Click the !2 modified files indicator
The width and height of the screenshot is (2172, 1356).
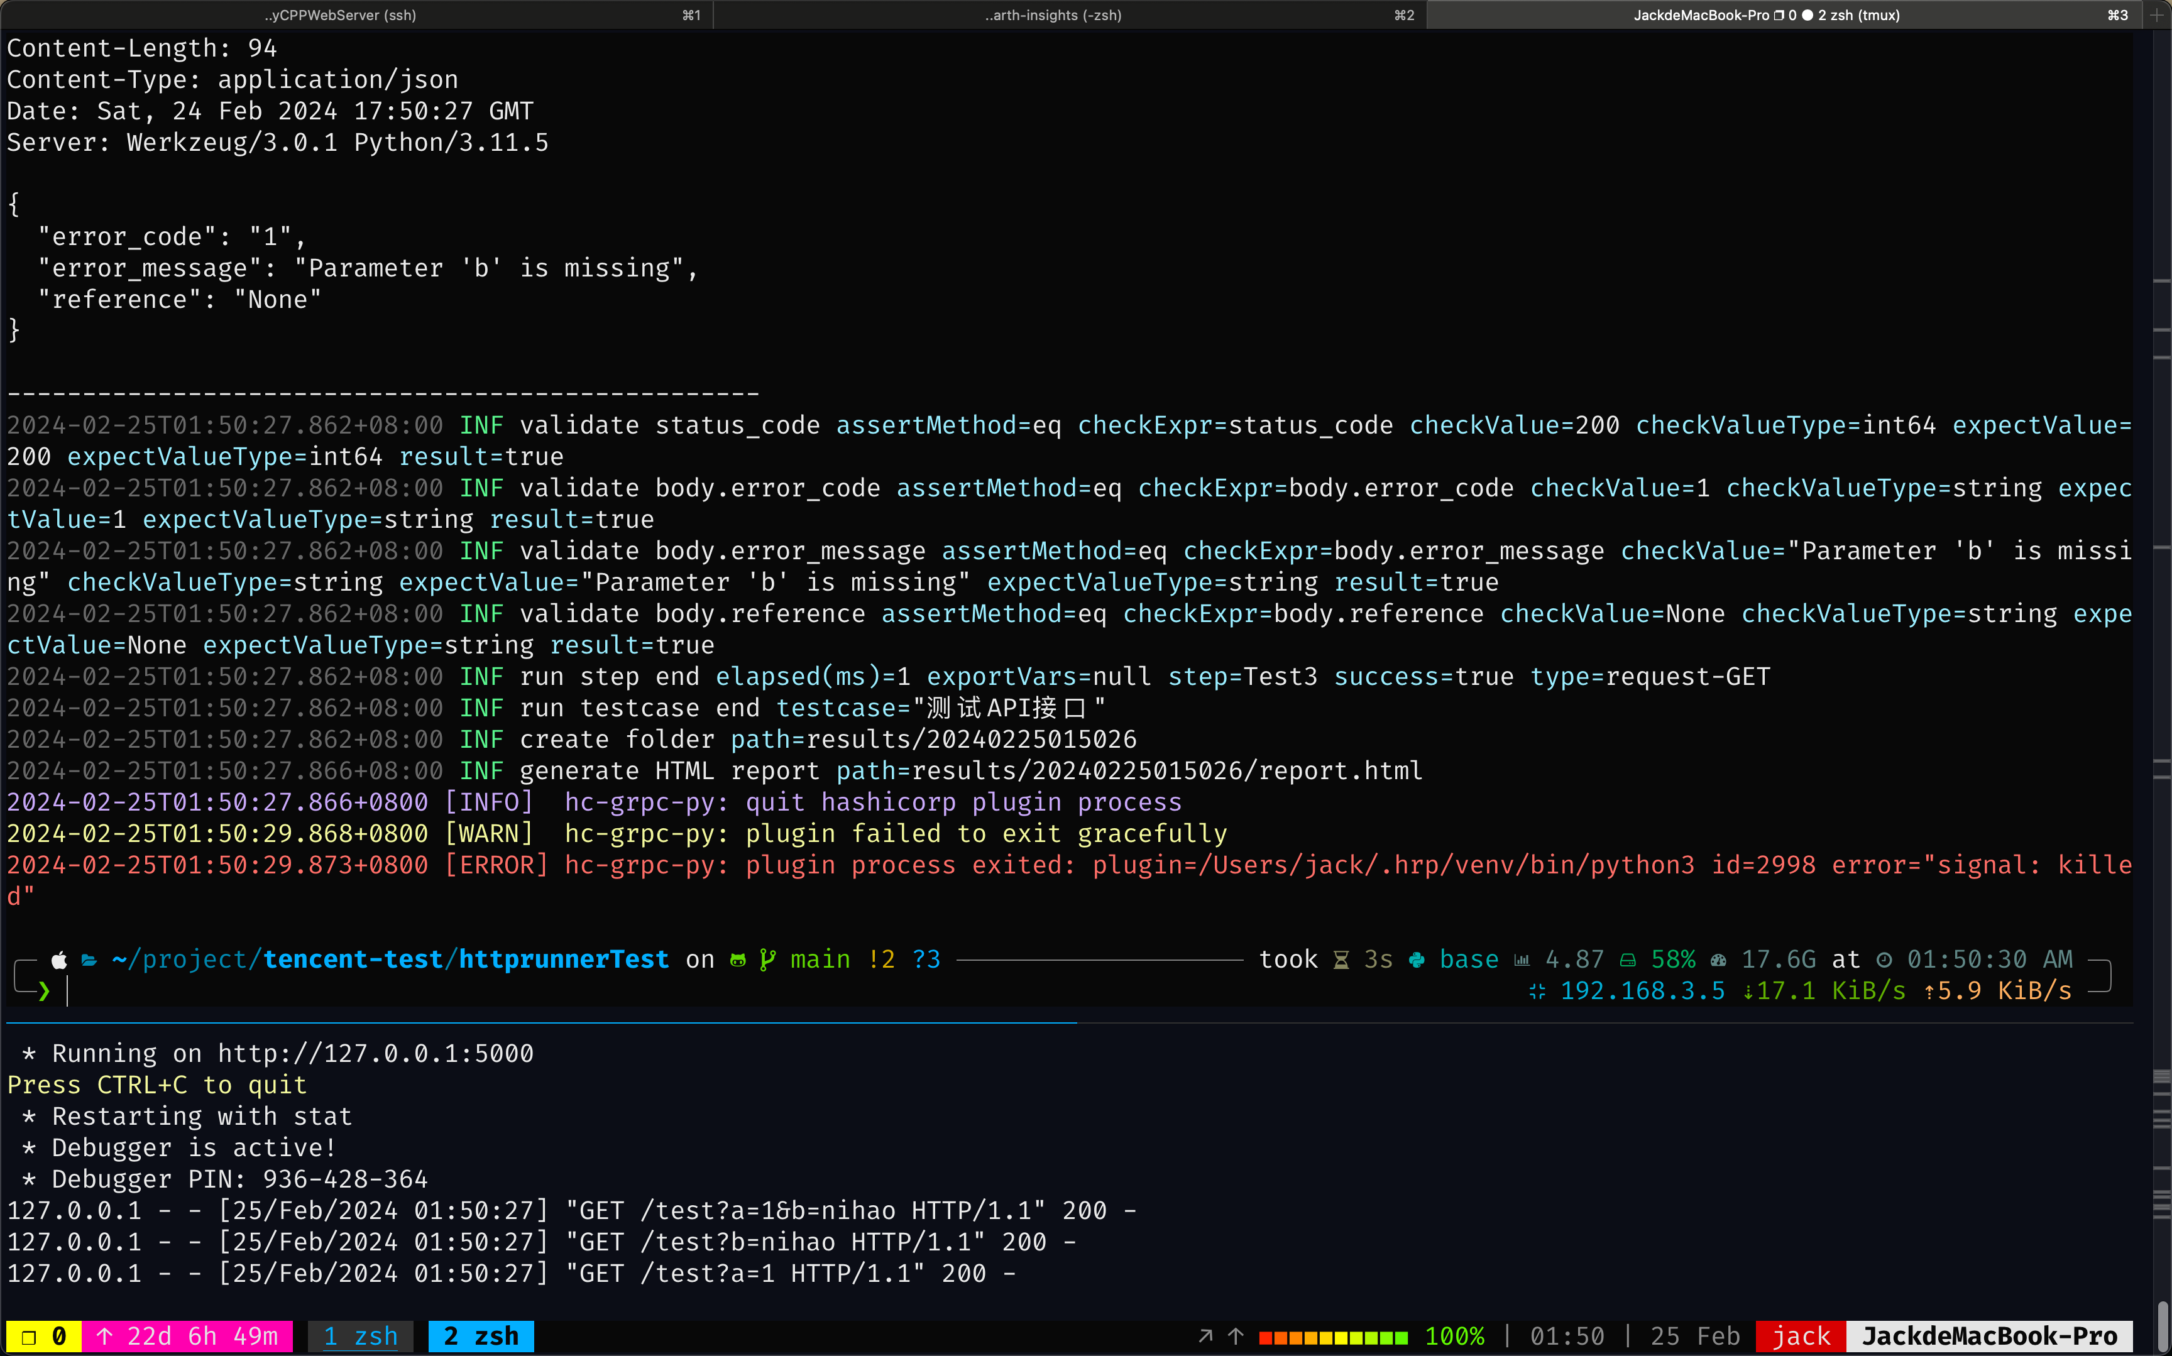point(882,960)
